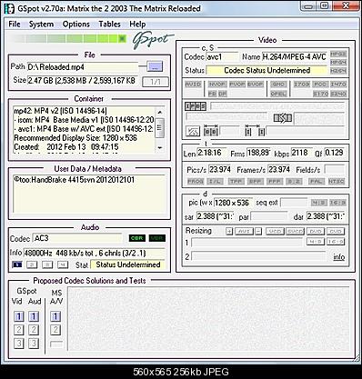Click the browse file button next to Path

(x=155, y=66)
